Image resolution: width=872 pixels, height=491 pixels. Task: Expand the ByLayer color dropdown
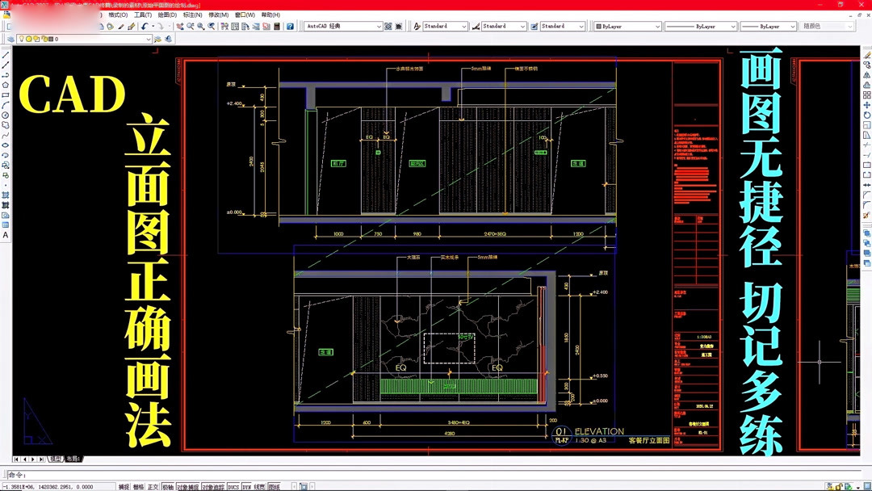coord(657,26)
